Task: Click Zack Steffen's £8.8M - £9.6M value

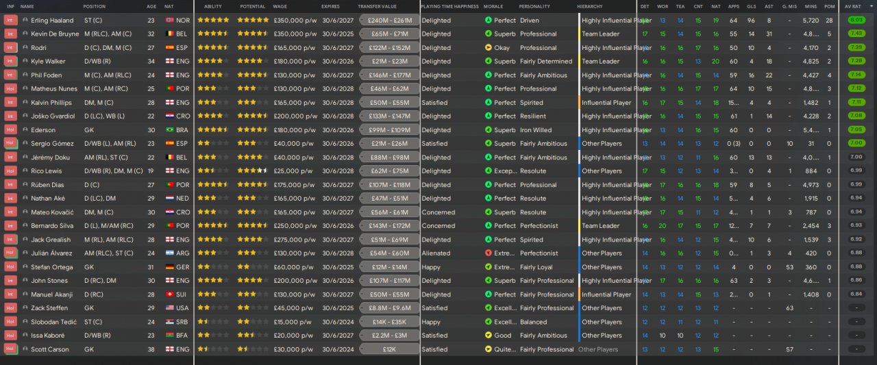Action: pos(390,308)
